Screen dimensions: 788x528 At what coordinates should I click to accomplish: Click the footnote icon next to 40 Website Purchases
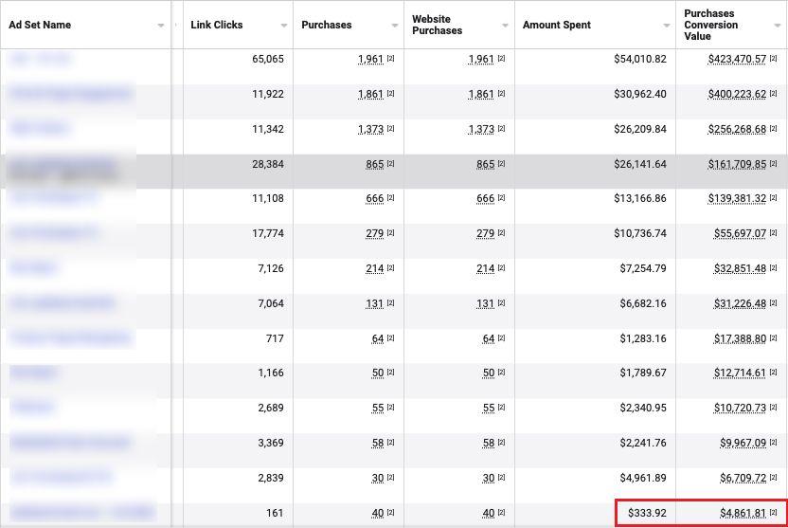[501, 514]
